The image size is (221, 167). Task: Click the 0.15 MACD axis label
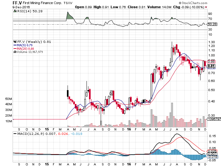[x=212, y=136]
